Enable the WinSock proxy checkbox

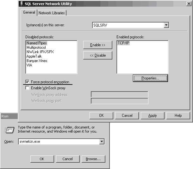[x=27, y=88]
